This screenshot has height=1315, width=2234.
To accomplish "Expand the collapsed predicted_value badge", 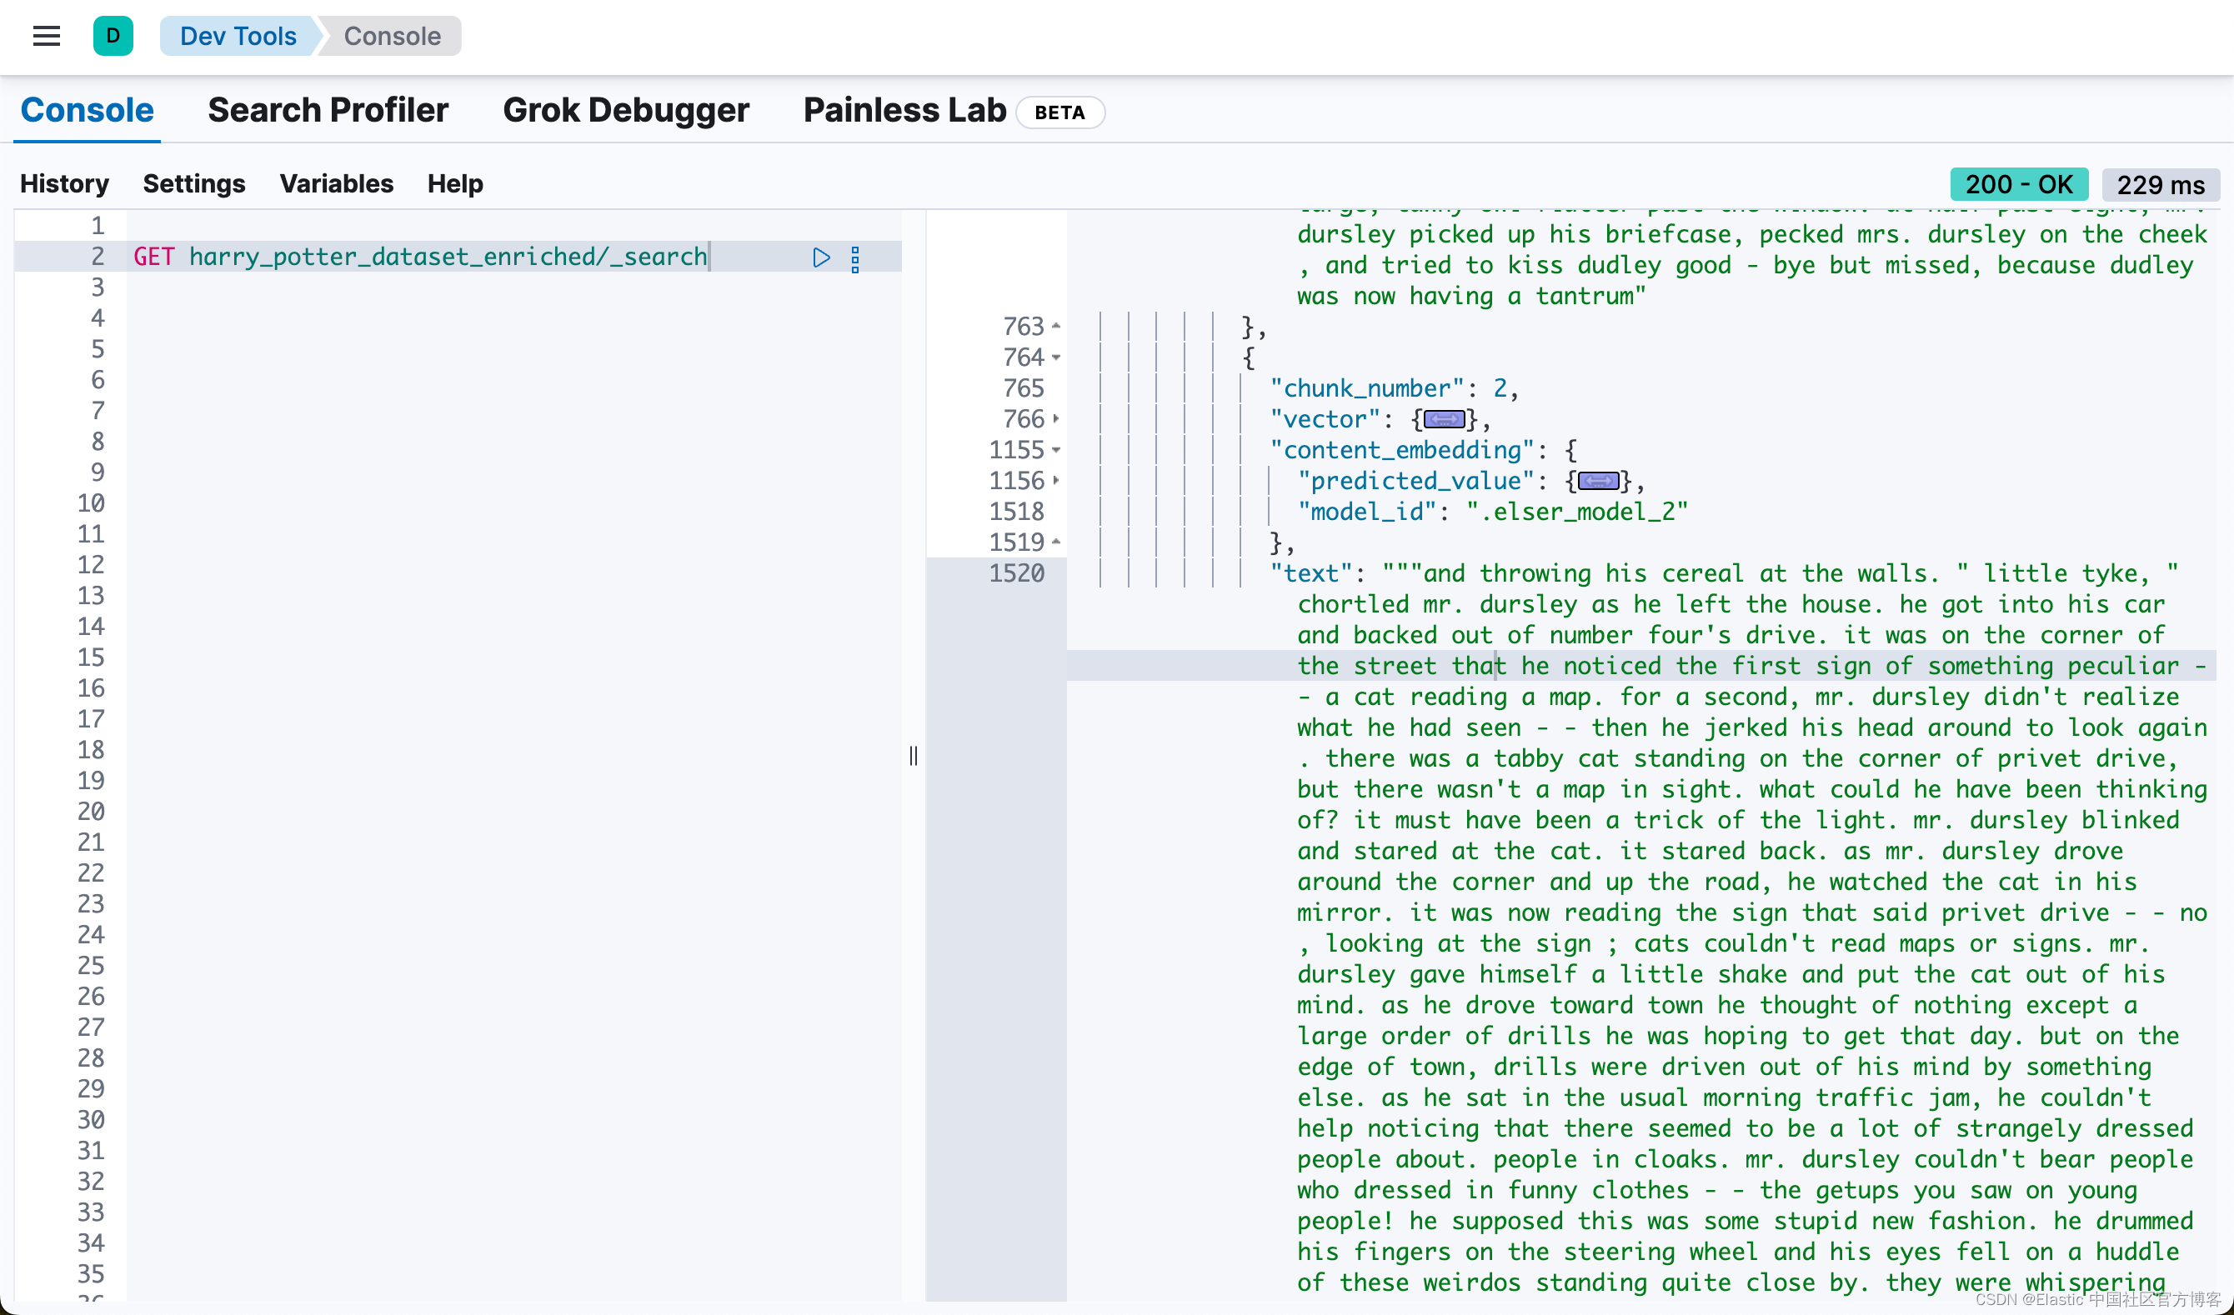I will pyautogui.click(x=1598, y=481).
